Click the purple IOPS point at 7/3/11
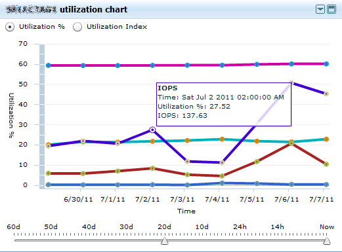Image resolution: width=342 pixels, height=252 pixels. click(187, 162)
